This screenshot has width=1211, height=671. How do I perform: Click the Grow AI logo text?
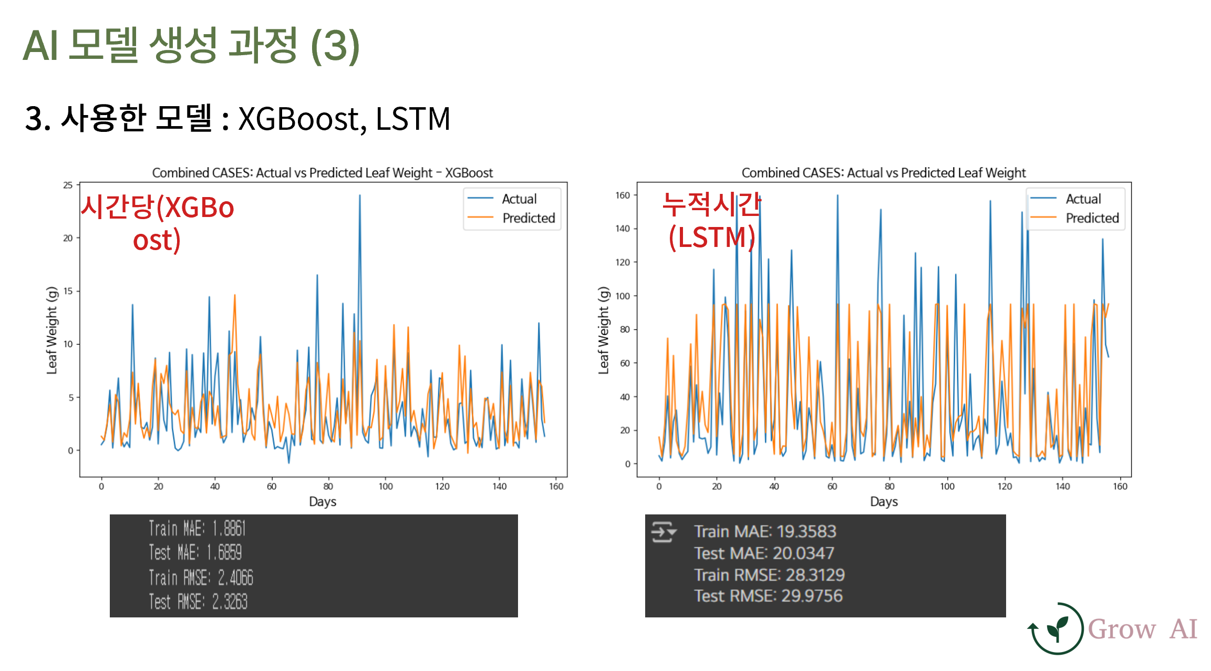1142,629
